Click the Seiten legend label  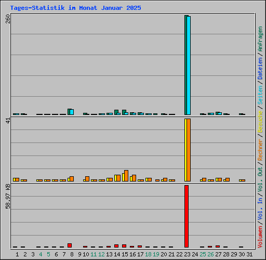point(260,95)
